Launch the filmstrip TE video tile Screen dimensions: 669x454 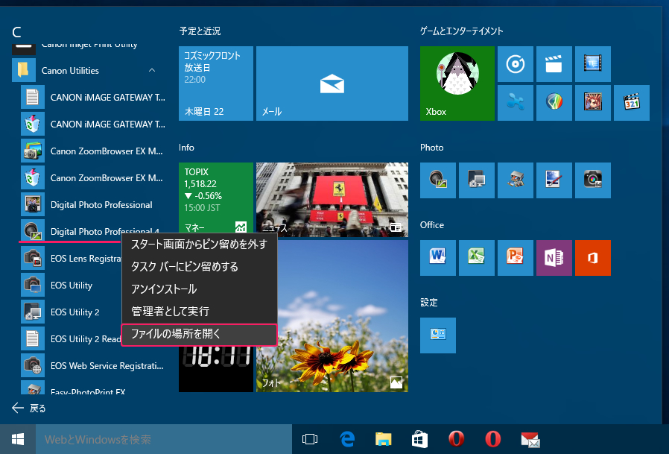592,64
